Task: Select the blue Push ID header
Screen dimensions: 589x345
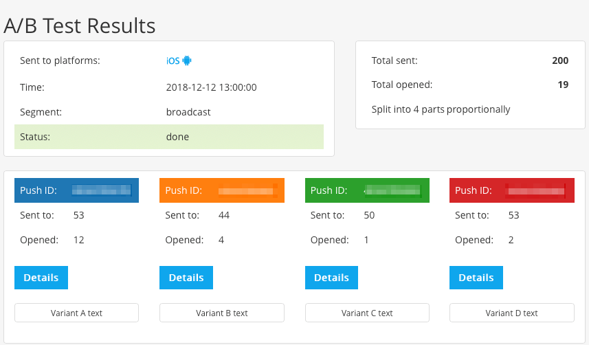Action: [76, 190]
